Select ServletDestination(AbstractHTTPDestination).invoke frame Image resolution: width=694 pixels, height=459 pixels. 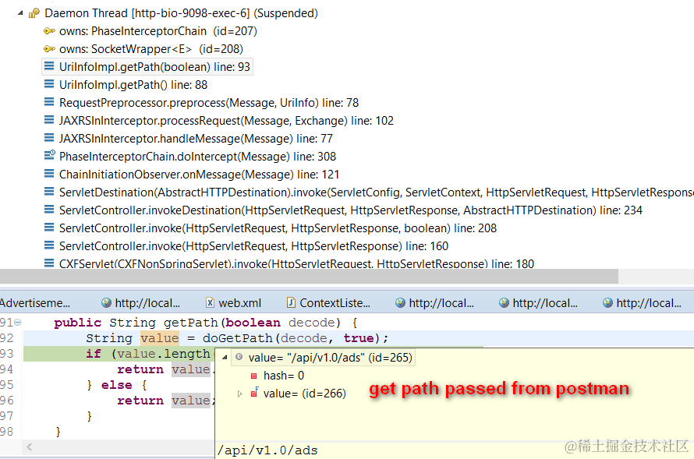(x=377, y=192)
